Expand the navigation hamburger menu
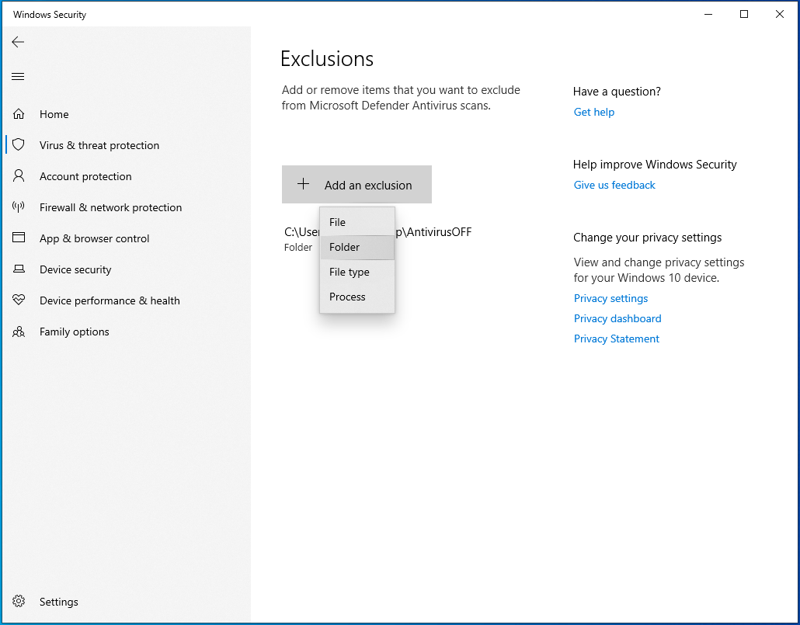 point(17,75)
